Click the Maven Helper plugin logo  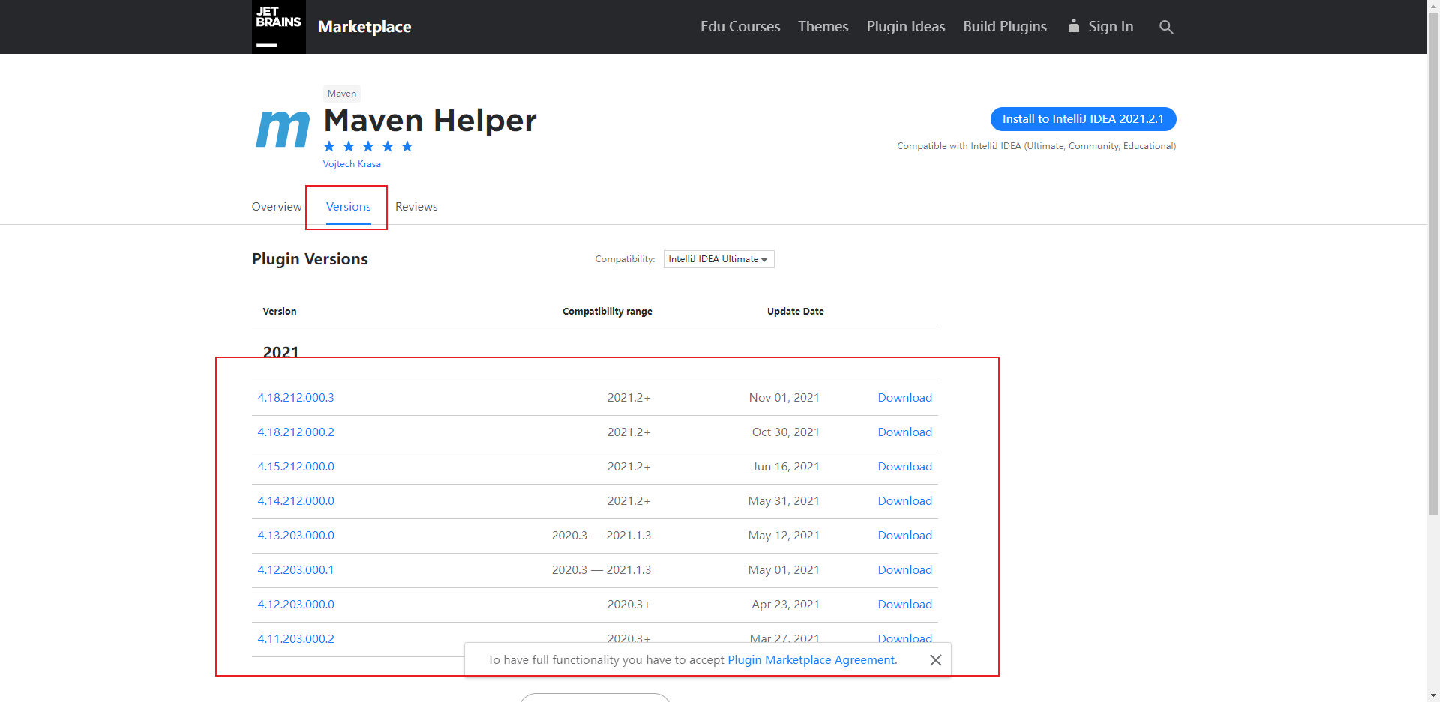[281, 127]
